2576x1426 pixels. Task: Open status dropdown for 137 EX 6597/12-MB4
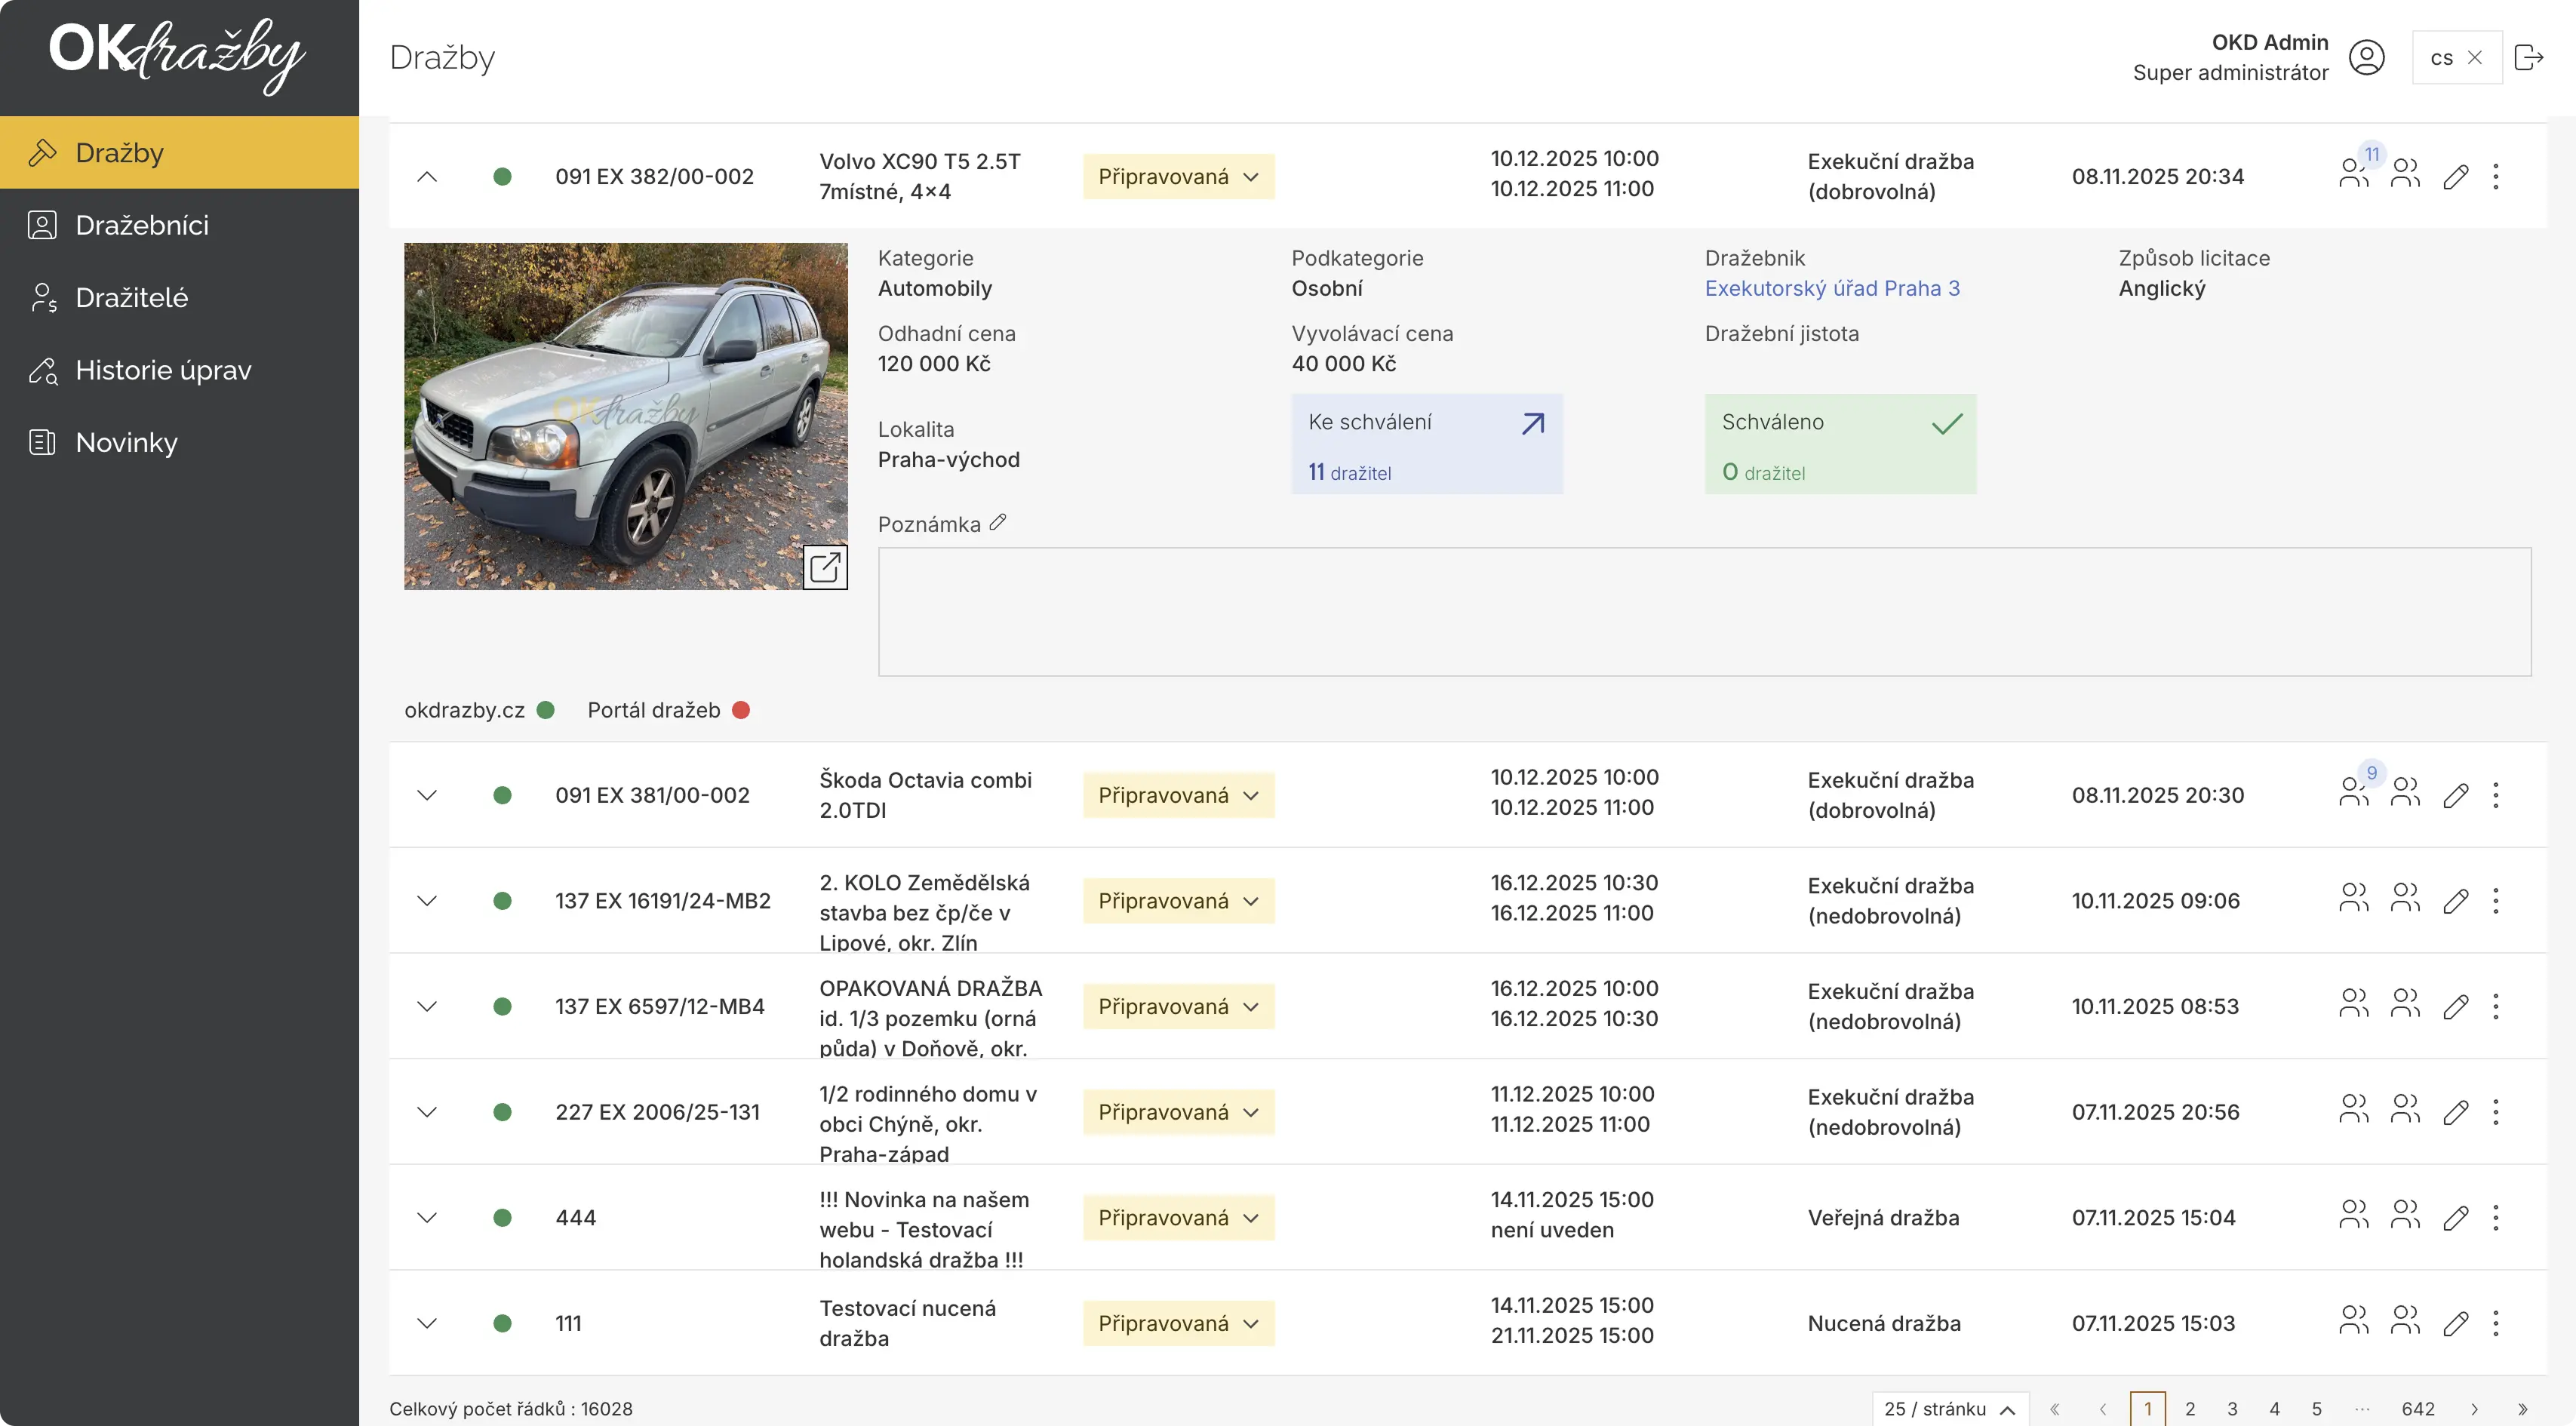coord(1178,1006)
